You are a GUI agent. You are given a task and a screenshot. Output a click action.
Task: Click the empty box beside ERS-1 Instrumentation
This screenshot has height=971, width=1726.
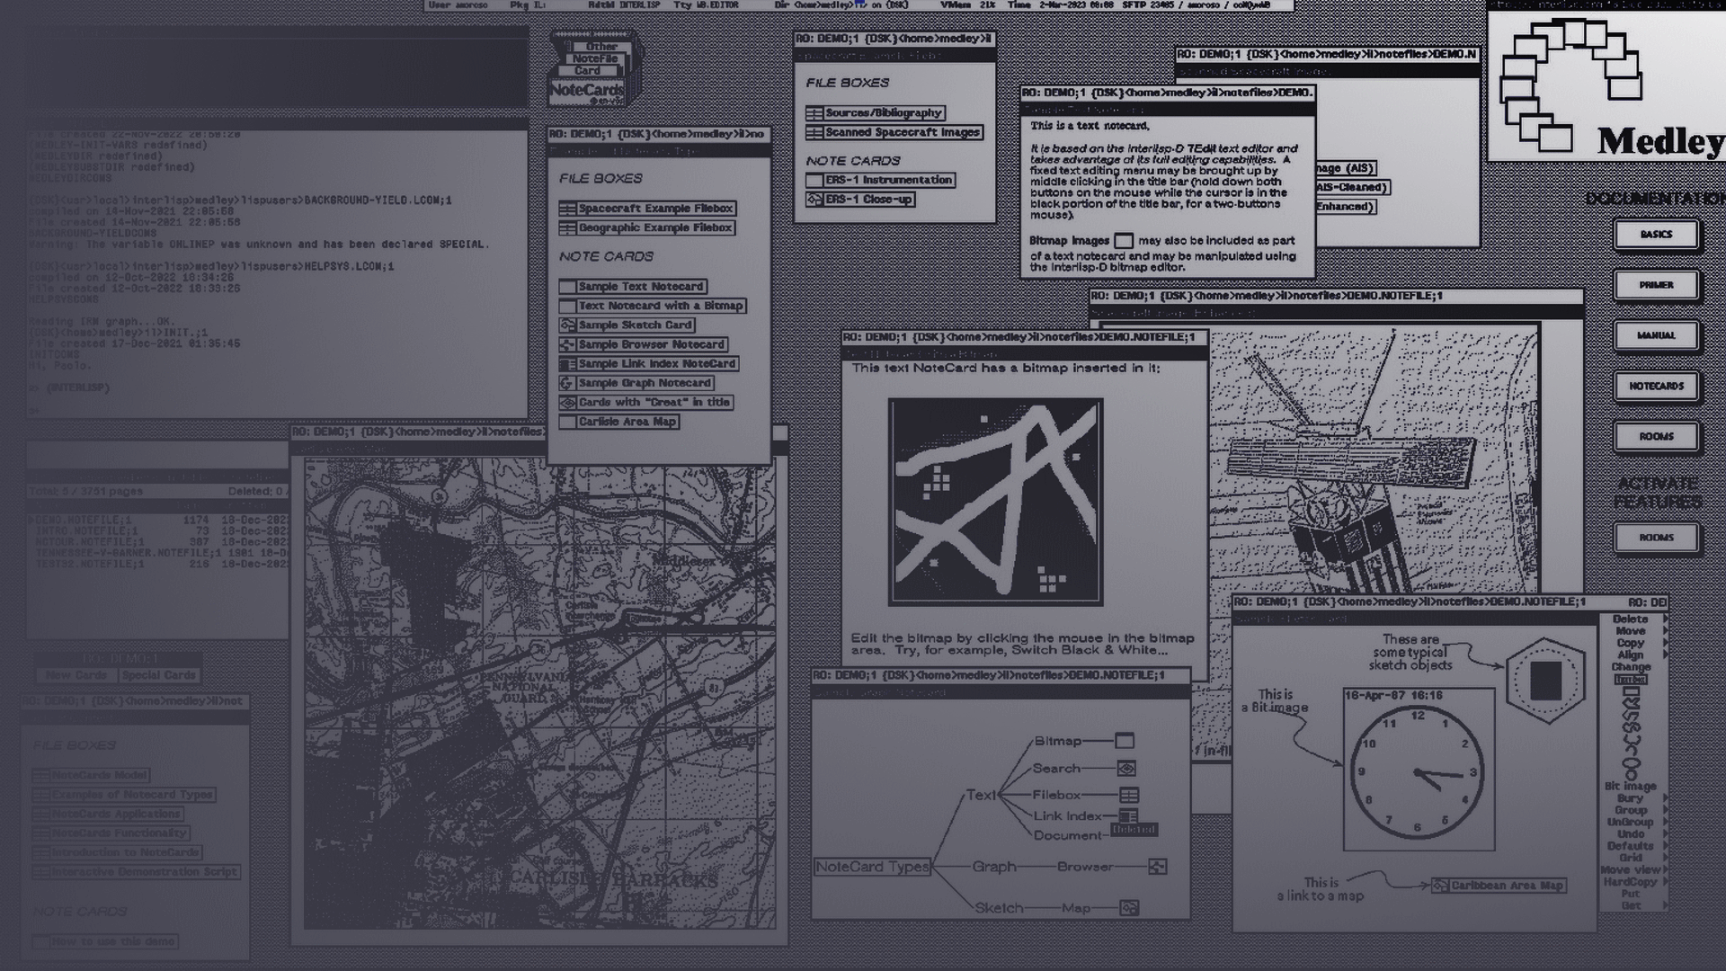[x=814, y=180]
